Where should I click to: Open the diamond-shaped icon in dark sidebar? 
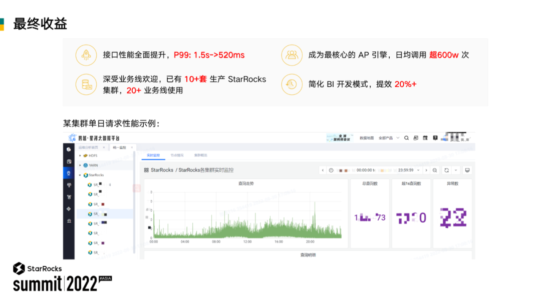pos(69,208)
